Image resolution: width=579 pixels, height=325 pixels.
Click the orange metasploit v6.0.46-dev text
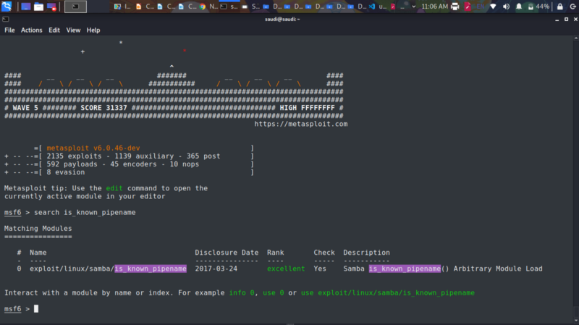pos(93,148)
